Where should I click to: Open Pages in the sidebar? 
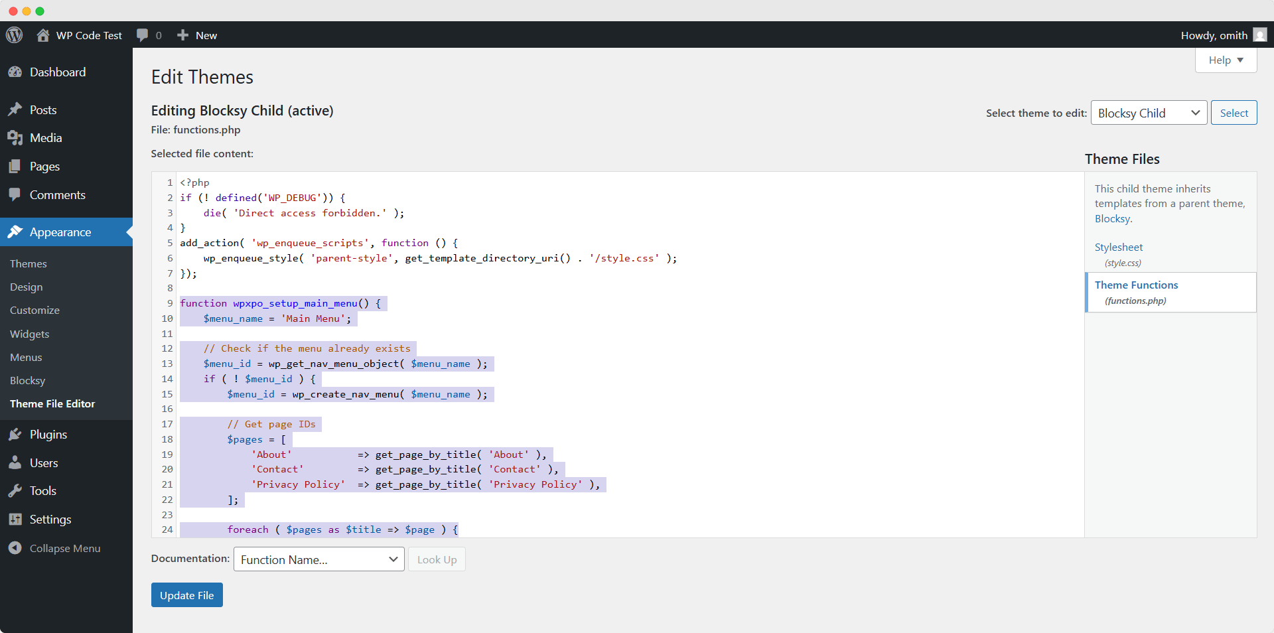(44, 167)
